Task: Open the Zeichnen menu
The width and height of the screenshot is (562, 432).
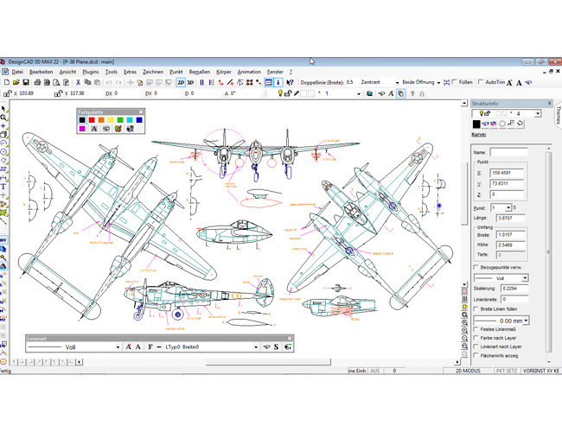Action: tap(153, 72)
